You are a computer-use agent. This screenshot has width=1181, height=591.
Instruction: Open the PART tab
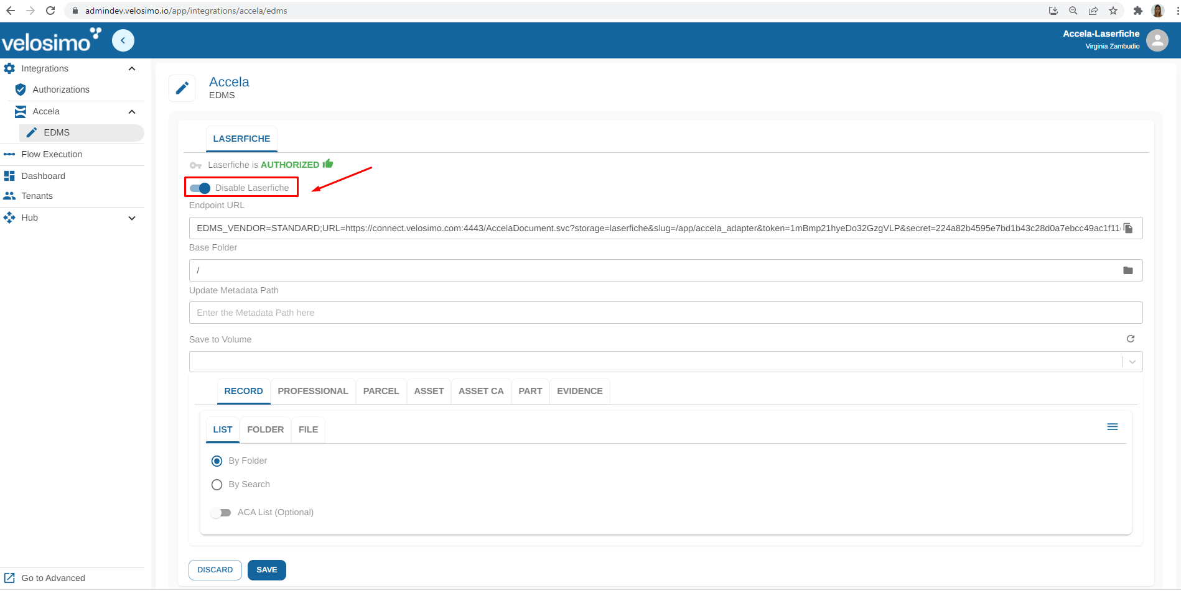(x=530, y=391)
